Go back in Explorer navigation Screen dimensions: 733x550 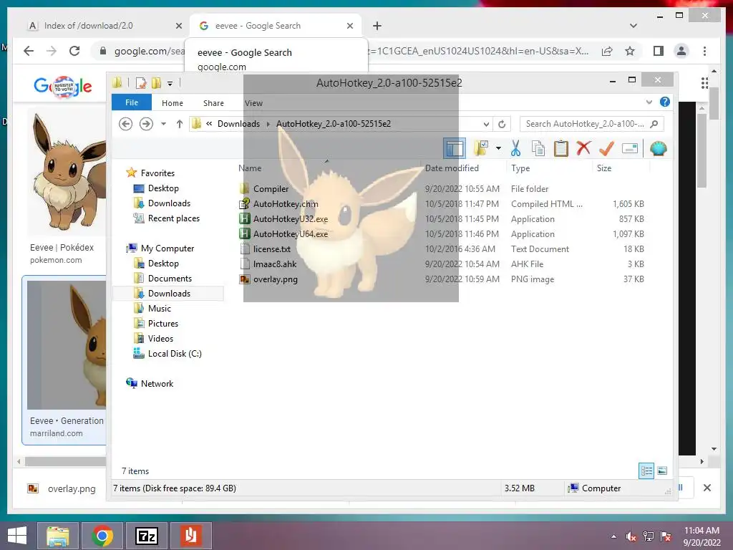(x=125, y=124)
